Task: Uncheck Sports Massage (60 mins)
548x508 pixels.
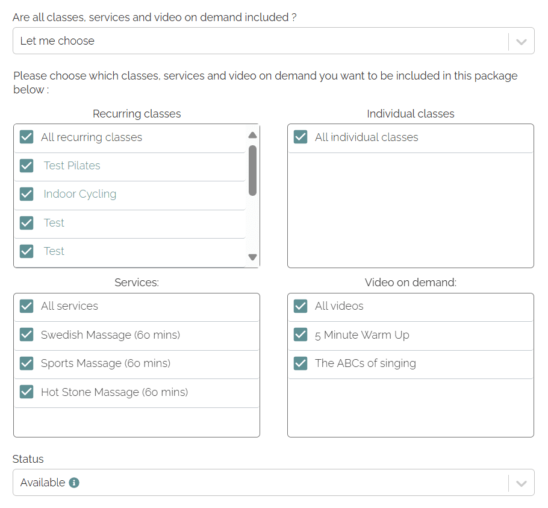Action: [26, 363]
